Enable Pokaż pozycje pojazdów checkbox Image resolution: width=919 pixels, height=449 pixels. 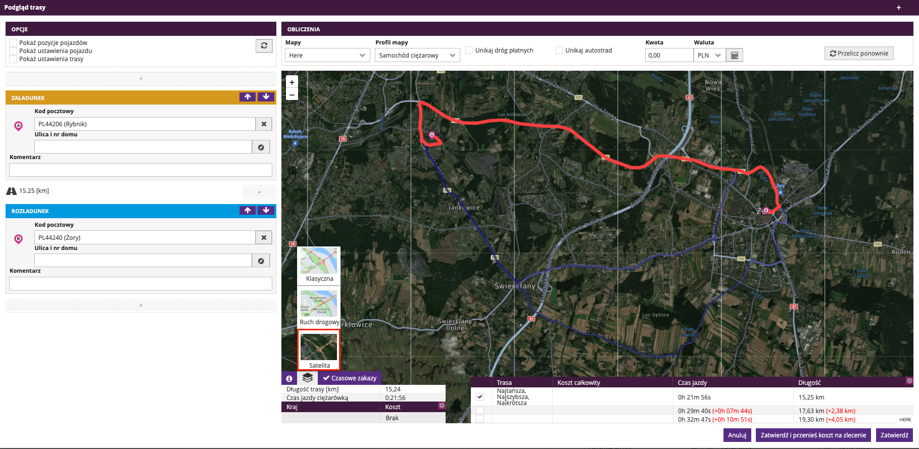tap(13, 43)
